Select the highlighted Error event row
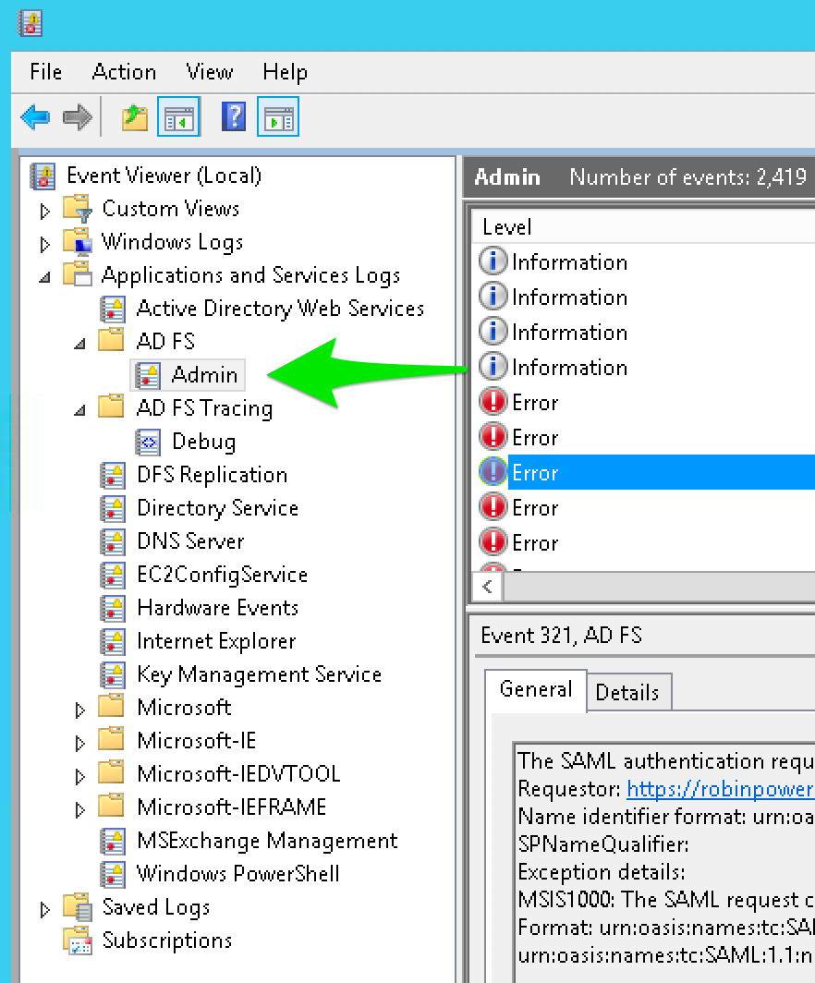Screen dimensions: 815x983 tap(645, 473)
